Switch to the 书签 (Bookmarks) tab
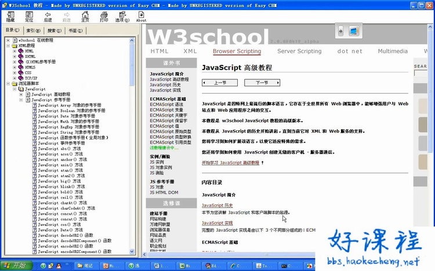Image resolution: width=435 pixels, height=271 pixels. coord(75,31)
